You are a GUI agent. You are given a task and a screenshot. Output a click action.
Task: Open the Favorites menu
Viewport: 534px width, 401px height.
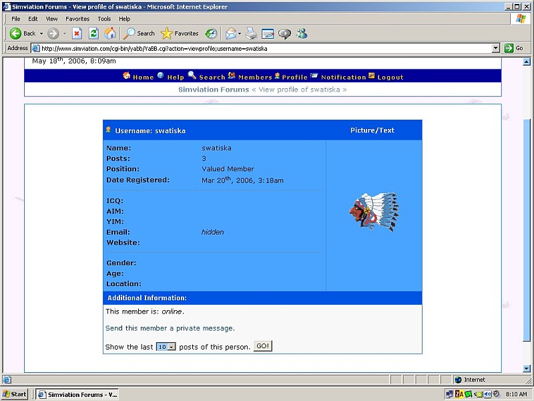(77, 19)
